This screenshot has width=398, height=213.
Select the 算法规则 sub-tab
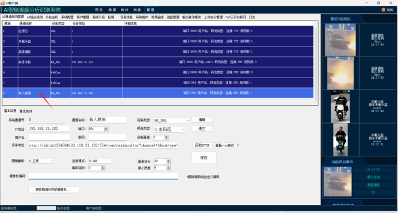(x=26, y=111)
